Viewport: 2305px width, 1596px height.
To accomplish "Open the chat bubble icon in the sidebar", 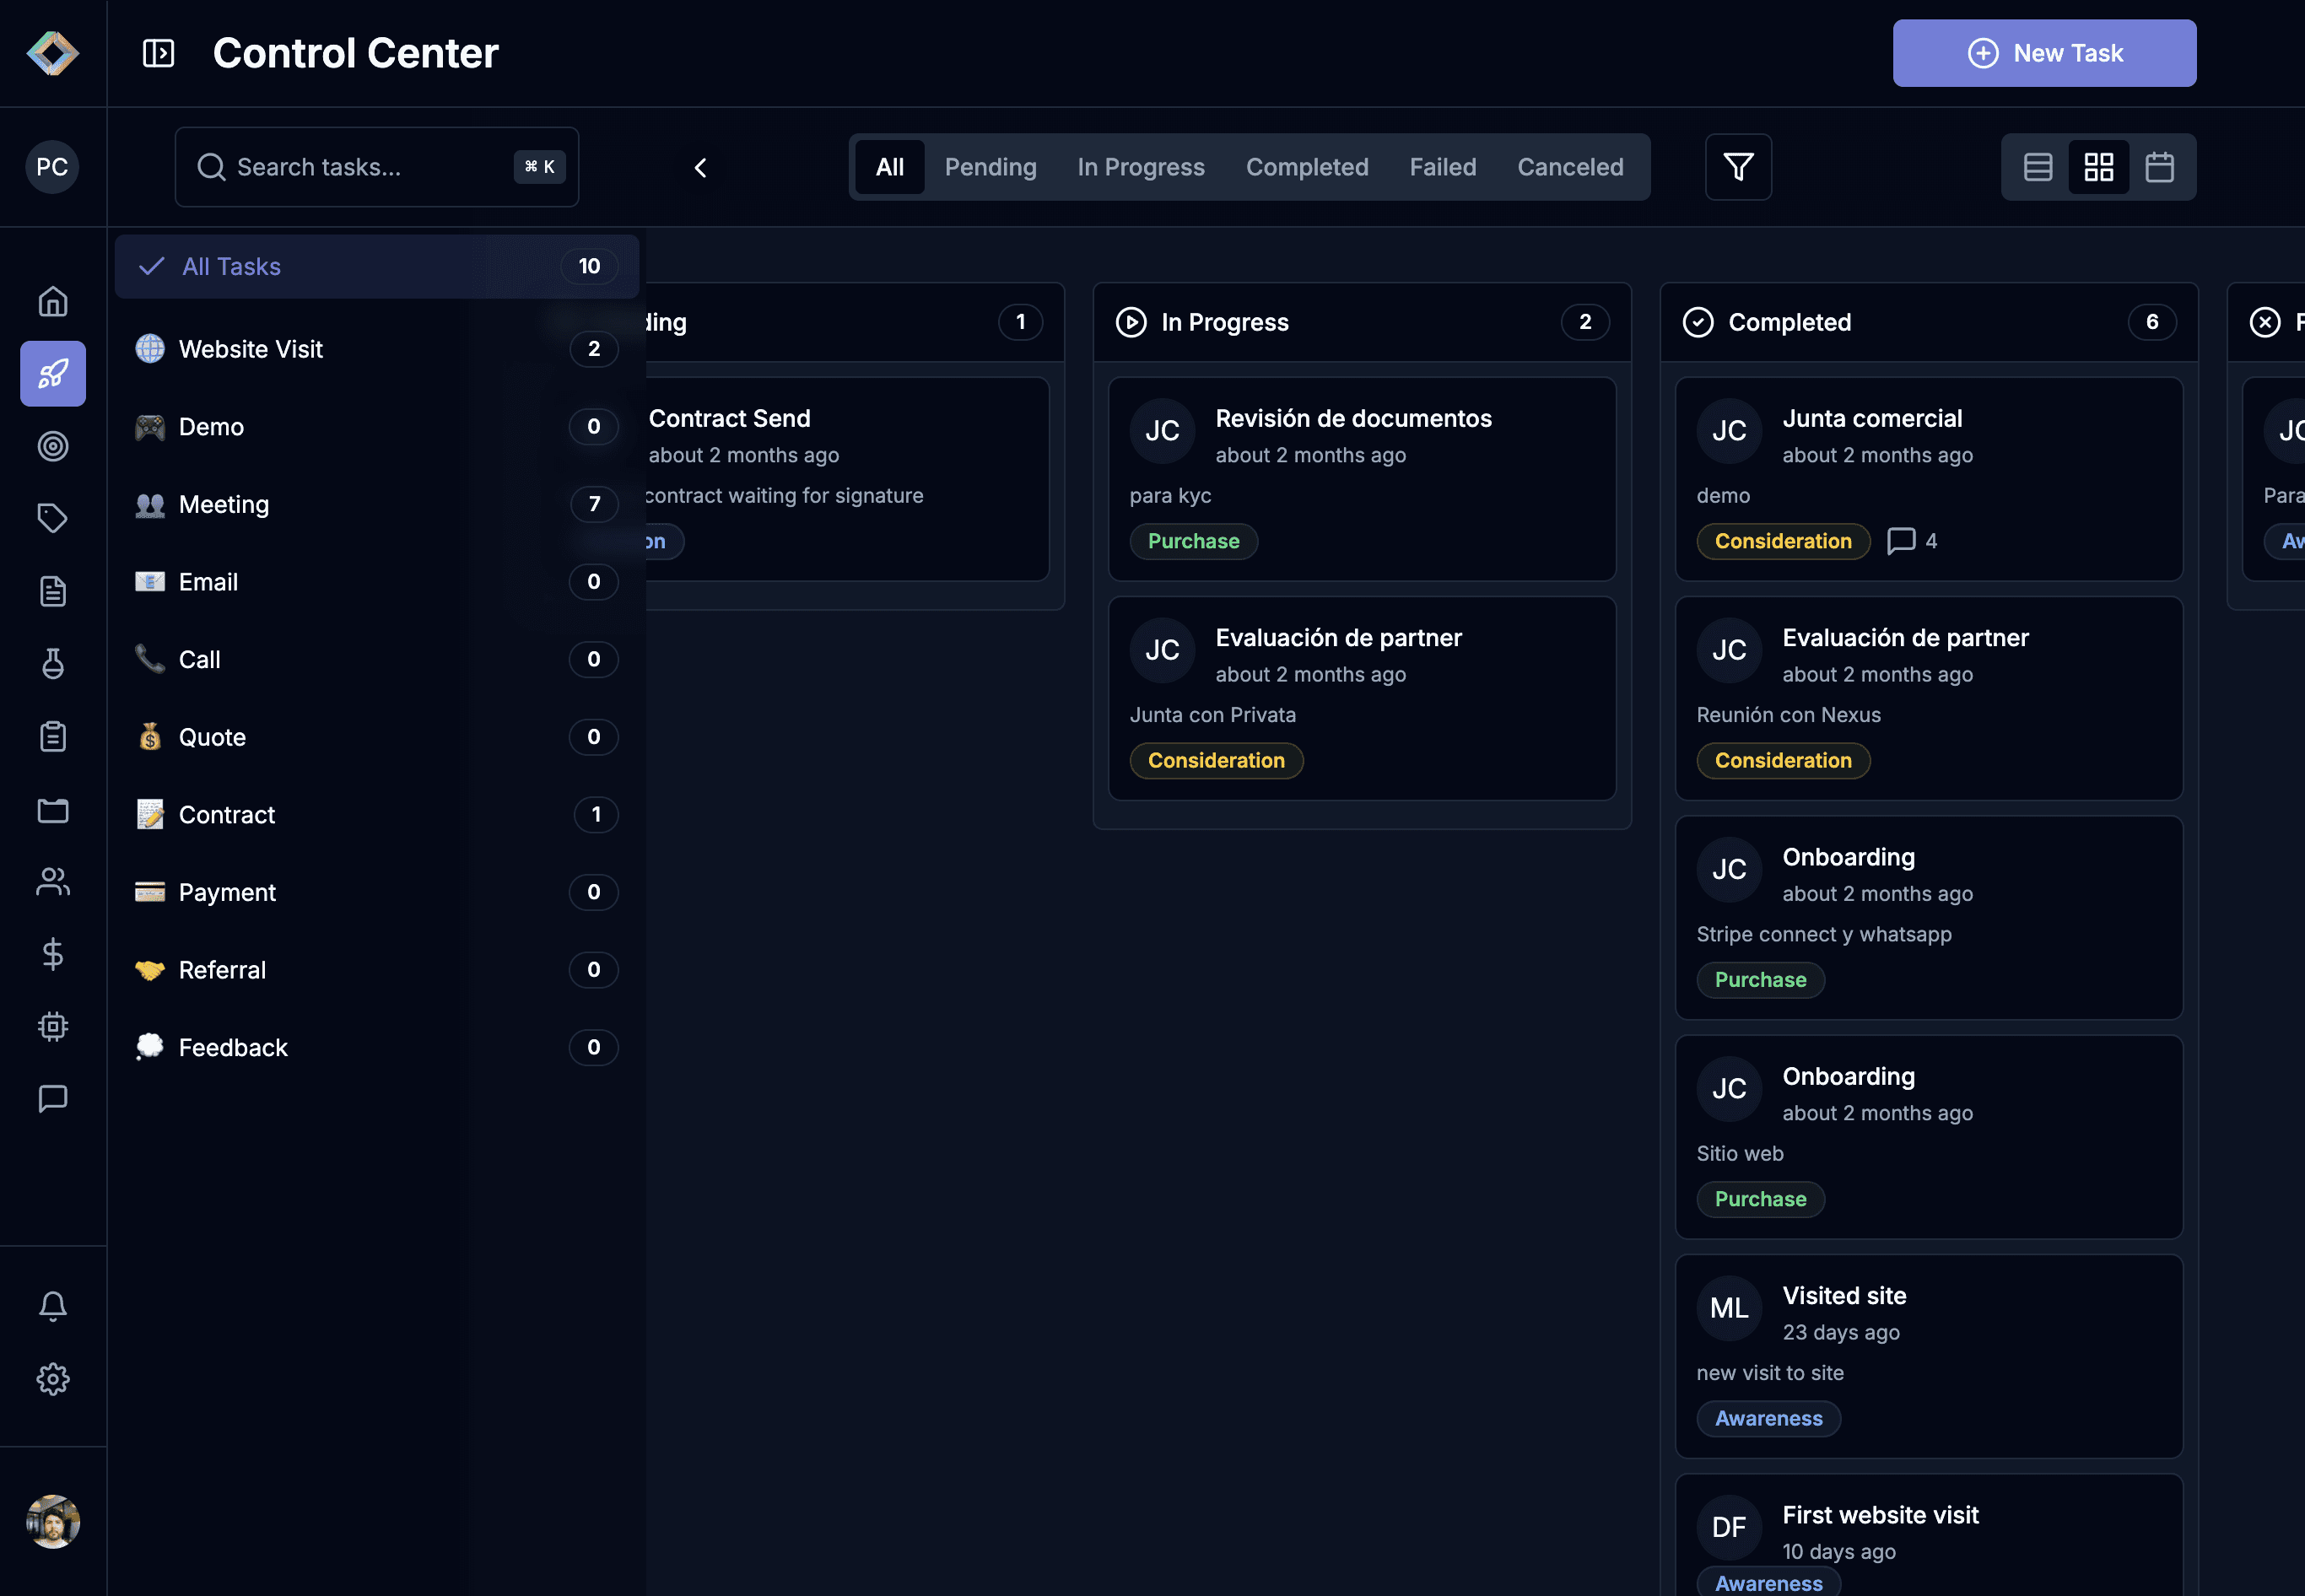I will 53,1098.
